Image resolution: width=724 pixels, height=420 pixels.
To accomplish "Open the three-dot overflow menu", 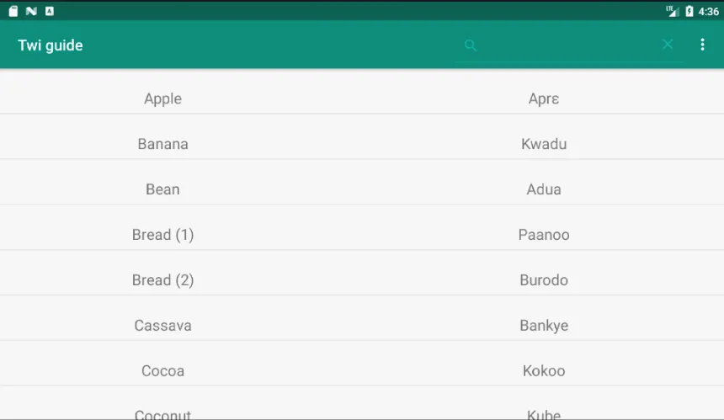I will (702, 45).
